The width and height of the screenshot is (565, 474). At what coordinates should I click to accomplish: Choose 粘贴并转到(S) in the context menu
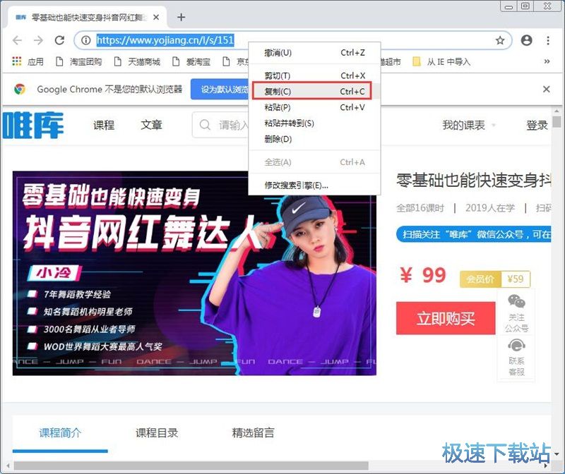(x=314, y=123)
